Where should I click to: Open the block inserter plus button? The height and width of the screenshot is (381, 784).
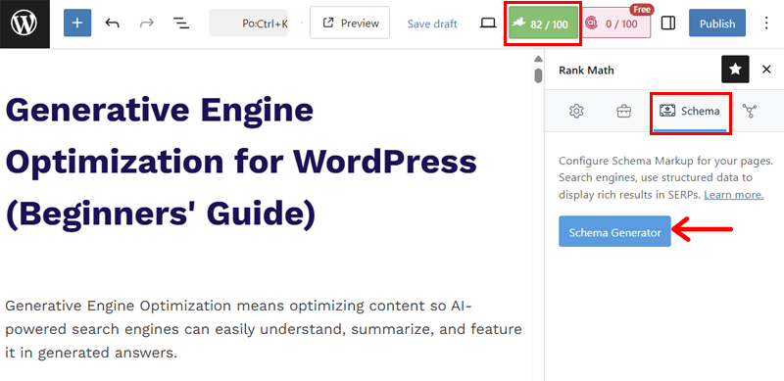(77, 23)
